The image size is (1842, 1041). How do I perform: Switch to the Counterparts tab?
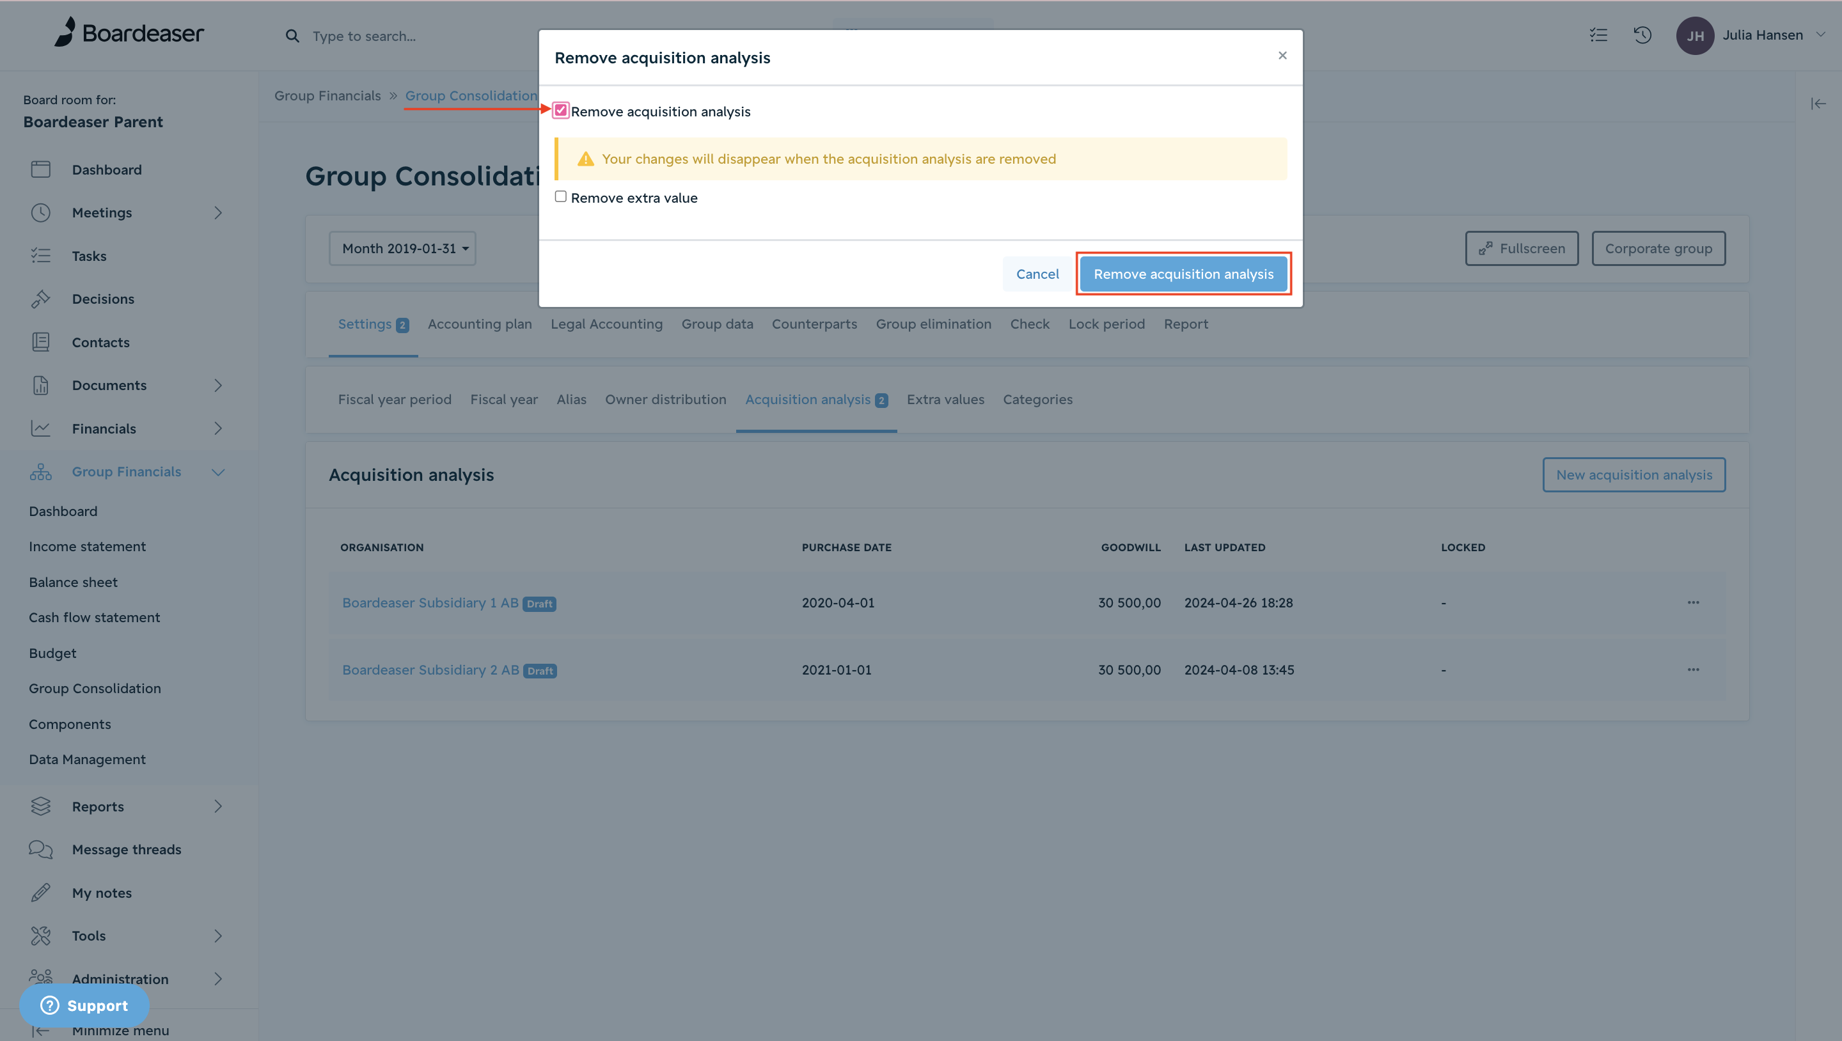(x=814, y=324)
